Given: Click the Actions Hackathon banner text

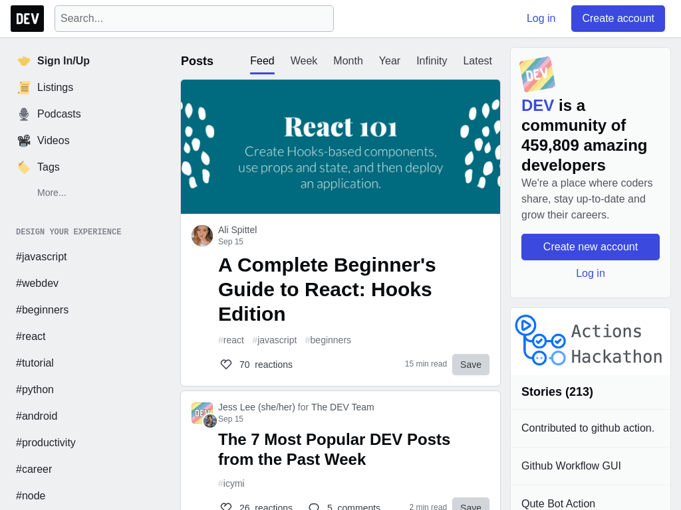Looking at the screenshot, I should [616, 344].
